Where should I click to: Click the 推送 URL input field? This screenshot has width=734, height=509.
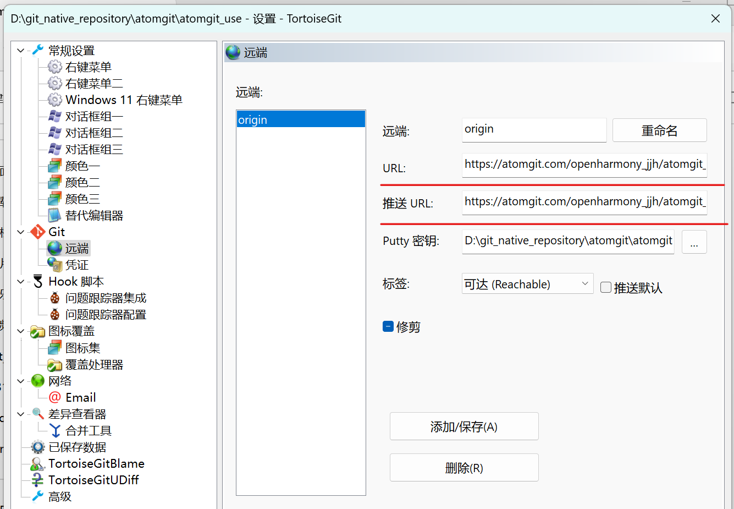pyautogui.click(x=584, y=202)
